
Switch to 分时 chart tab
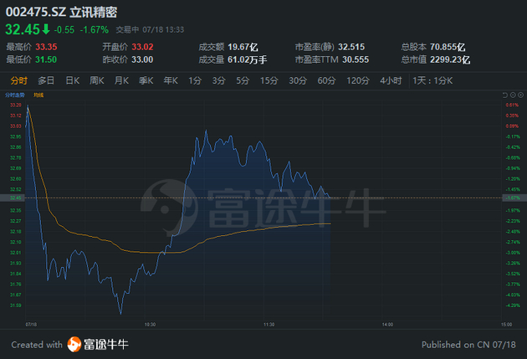pos(18,80)
